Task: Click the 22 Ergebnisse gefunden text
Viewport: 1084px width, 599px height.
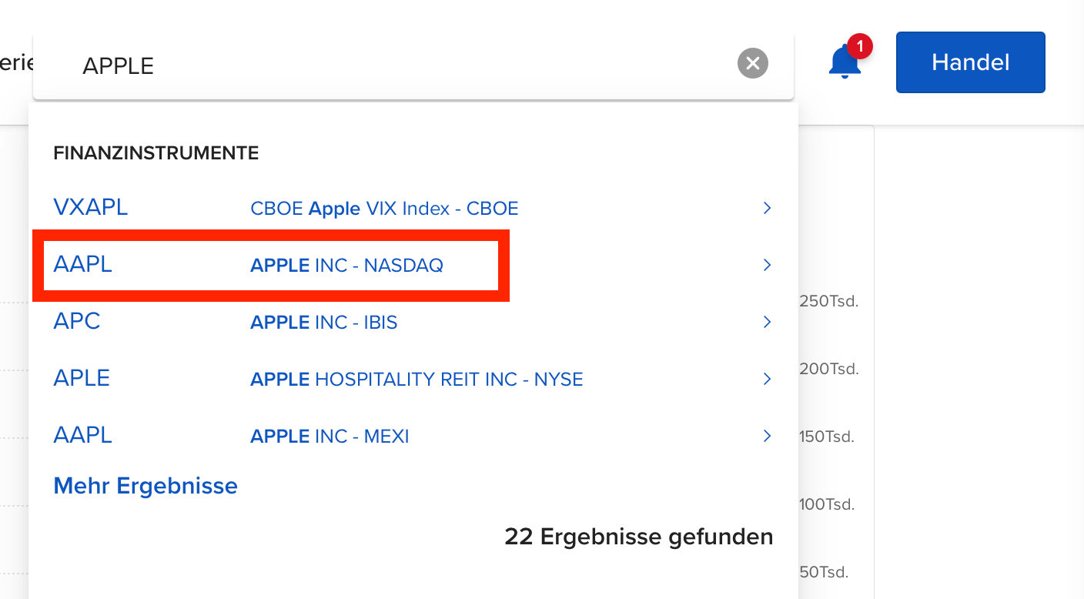Action: (x=639, y=537)
